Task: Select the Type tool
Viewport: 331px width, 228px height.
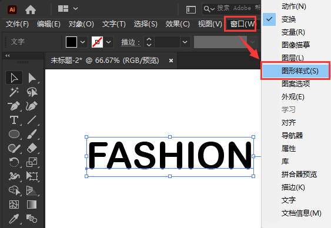Action: [14, 120]
